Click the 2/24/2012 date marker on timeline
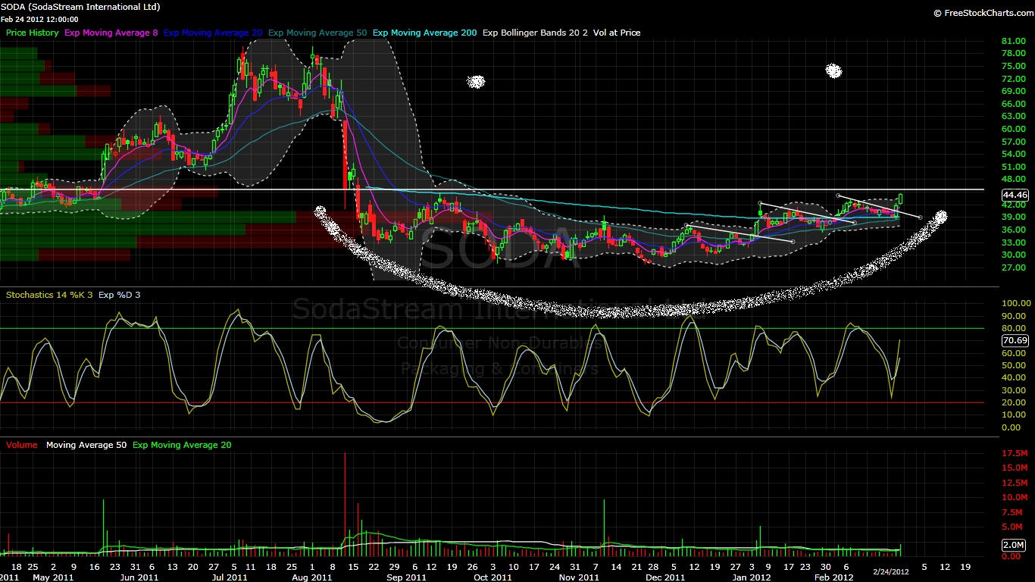This screenshot has height=582, width=1035. point(892,571)
